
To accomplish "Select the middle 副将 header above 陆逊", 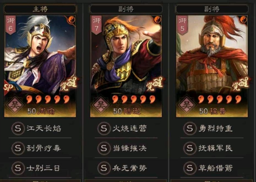I will click(x=126, y=9).
